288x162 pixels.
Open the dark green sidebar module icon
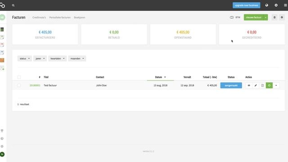pyautogui.click(x=2, y=29)
